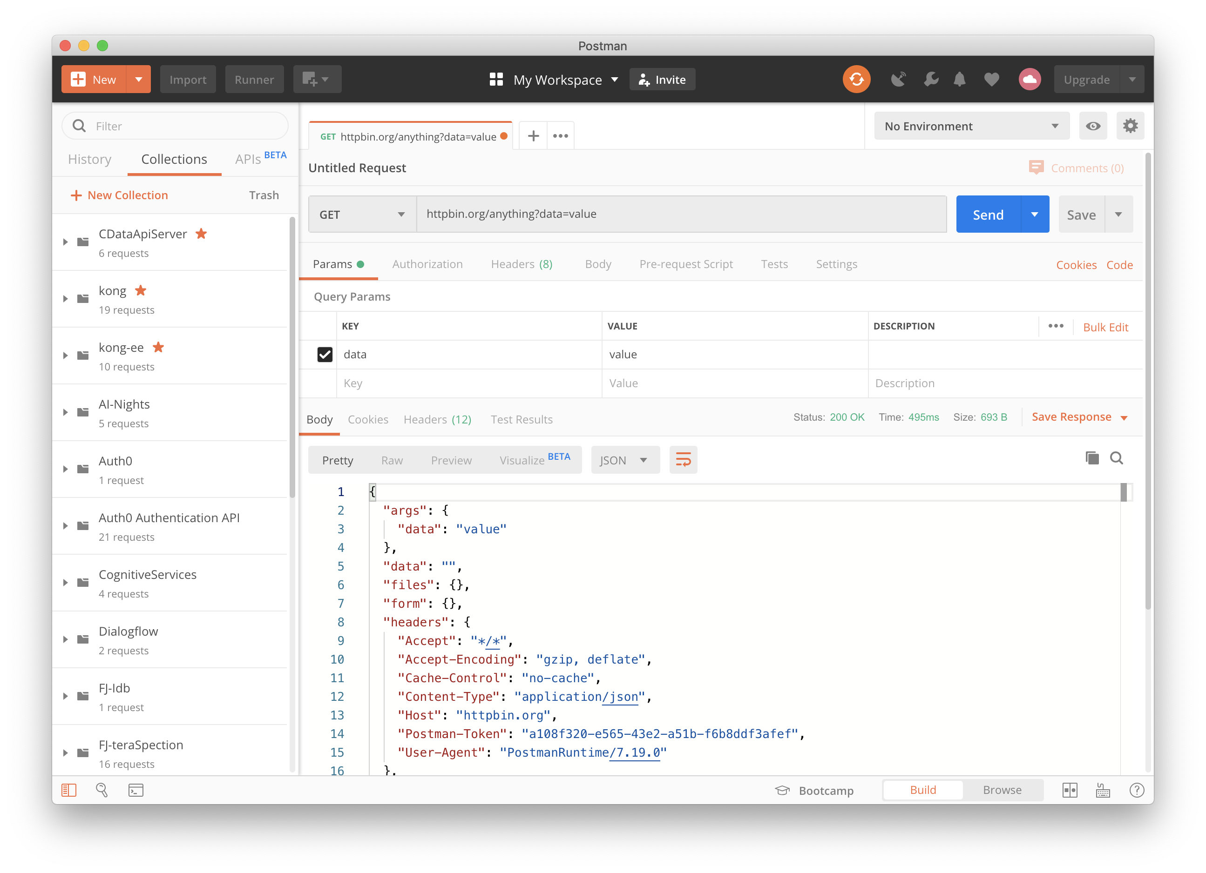This screenshot has height=873, width=1206.
Task: Open Pre-request Script tab
Action: pyautogui.click(x=685, y=264)
